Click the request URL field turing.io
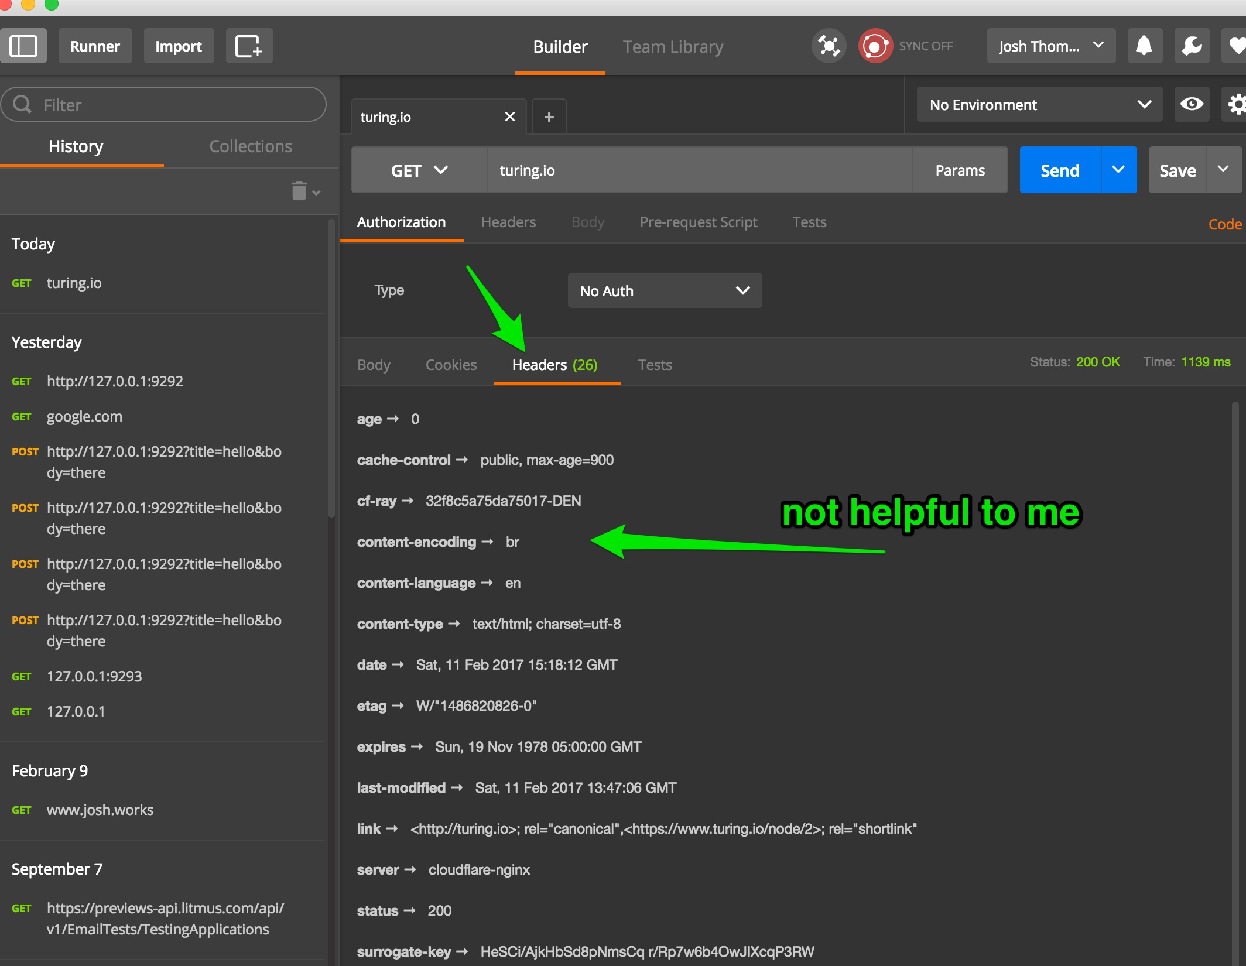This screenshot has height=966, width=1246. [700, 170]
